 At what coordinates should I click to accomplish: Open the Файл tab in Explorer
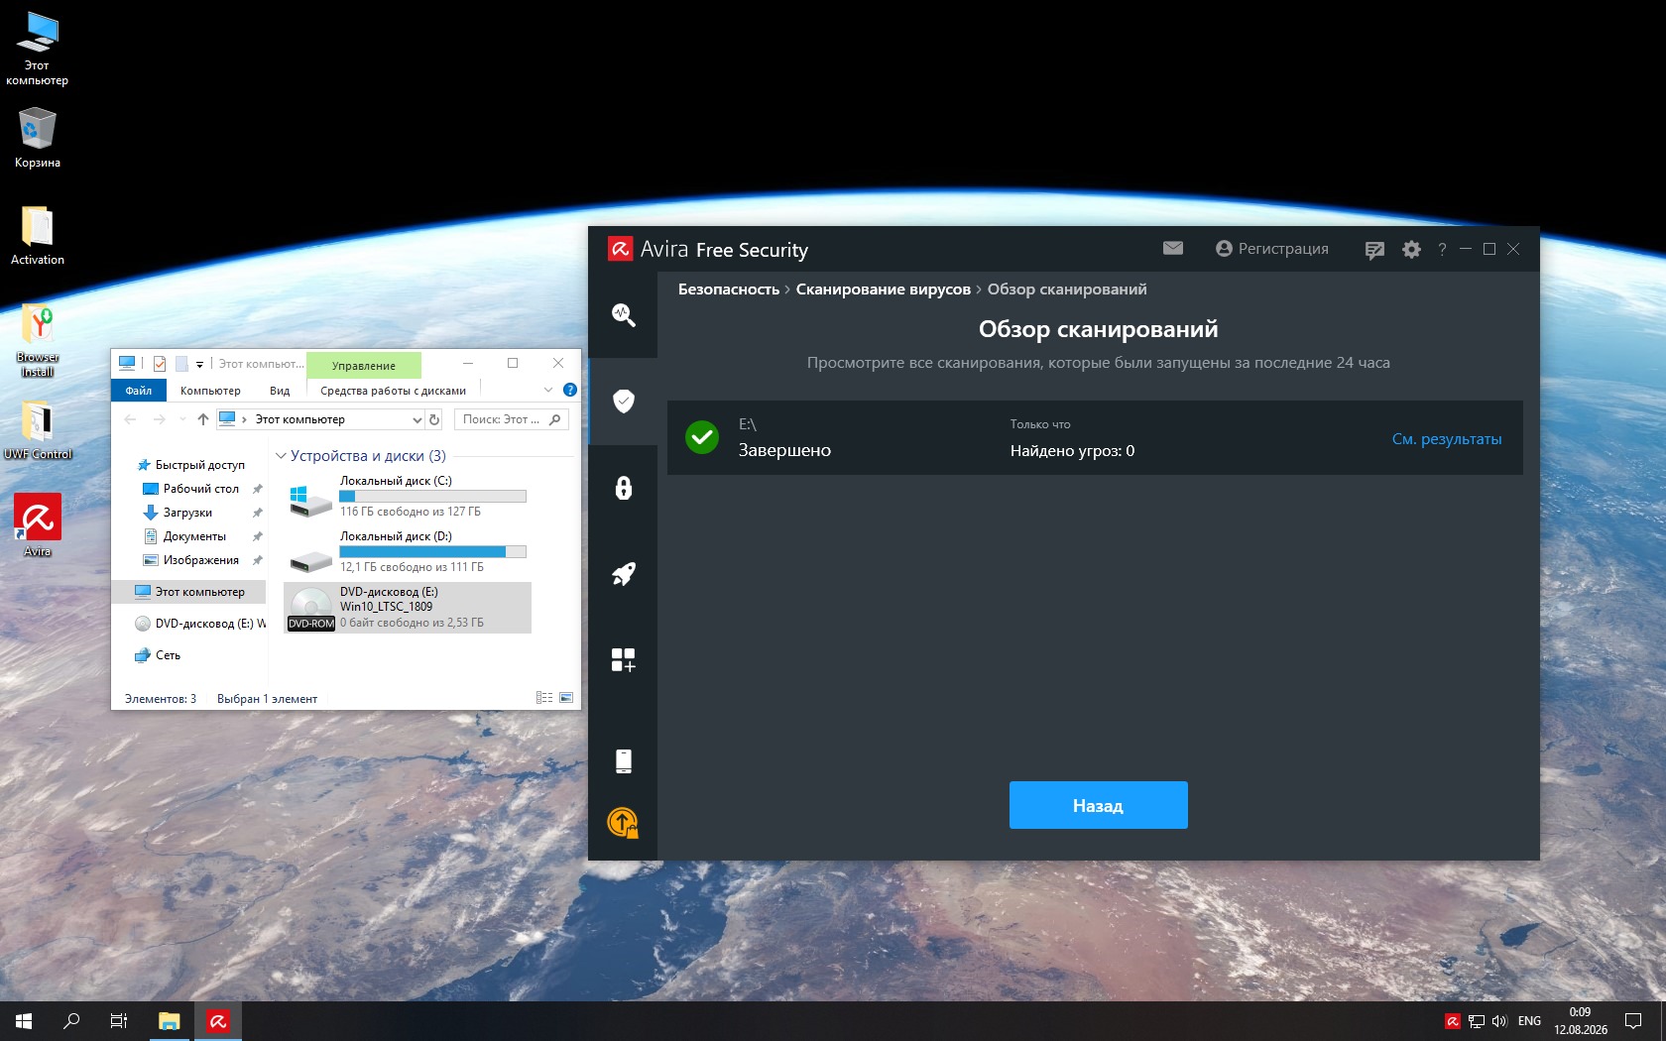139,391
